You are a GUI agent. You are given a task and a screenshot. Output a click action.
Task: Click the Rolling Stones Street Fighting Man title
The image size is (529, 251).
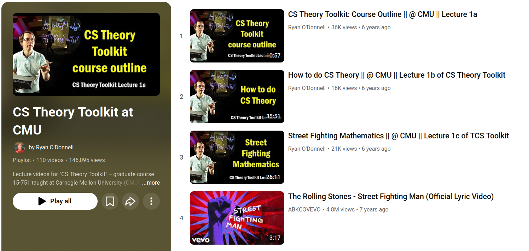pyautogui.click(x=391, y=197)
